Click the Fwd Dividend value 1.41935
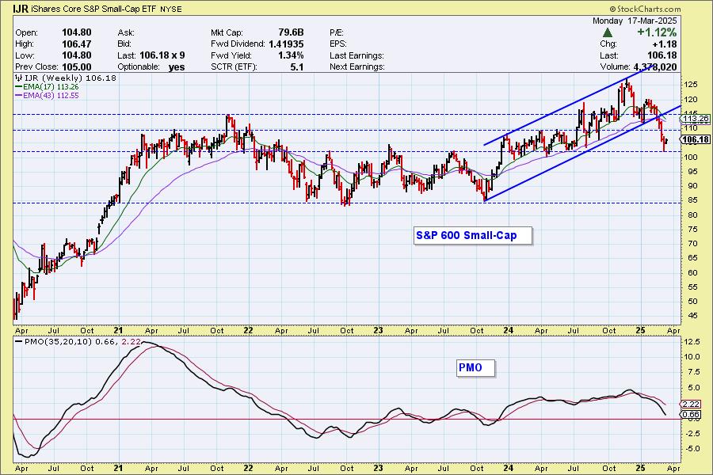The width and height of the screenshot is (713, 475). pos(286,44)
